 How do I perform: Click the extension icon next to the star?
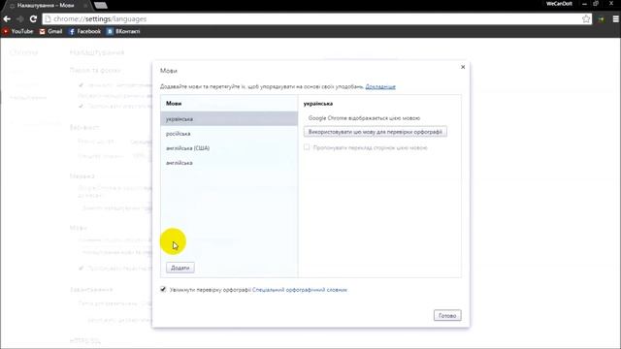tap(602, 19)
